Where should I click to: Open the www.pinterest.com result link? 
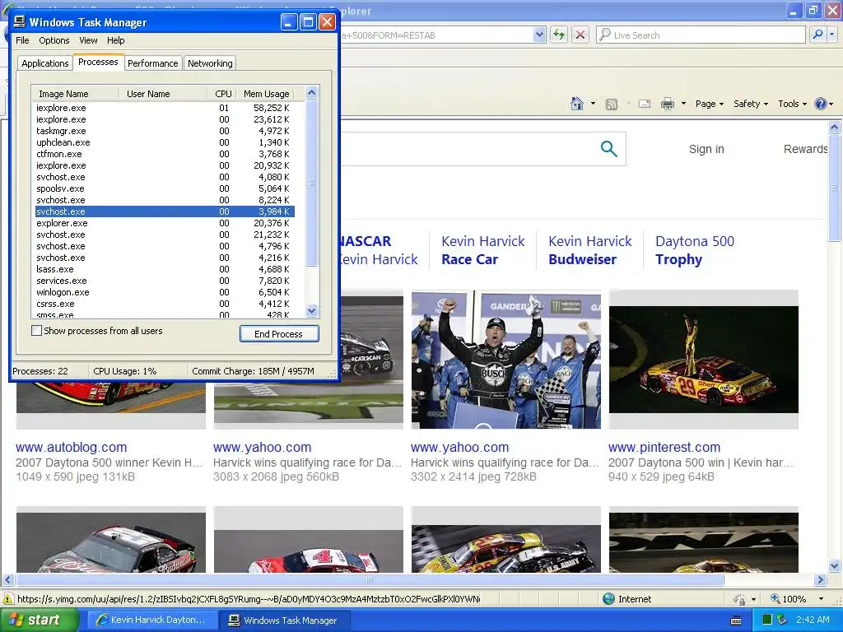click(x=664, y=447)
